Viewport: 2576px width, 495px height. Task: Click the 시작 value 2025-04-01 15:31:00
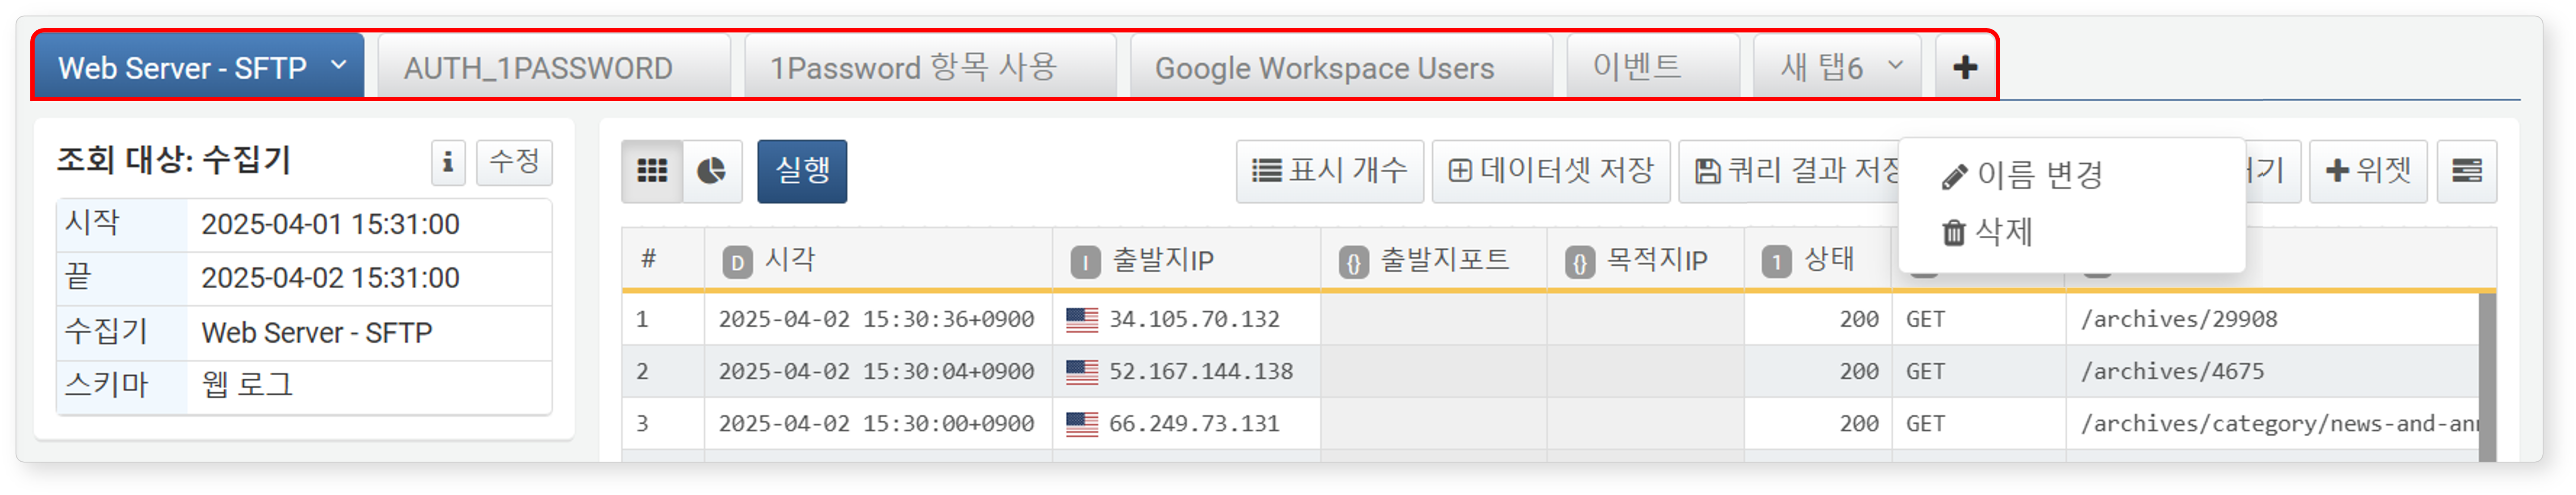(331, 224)
